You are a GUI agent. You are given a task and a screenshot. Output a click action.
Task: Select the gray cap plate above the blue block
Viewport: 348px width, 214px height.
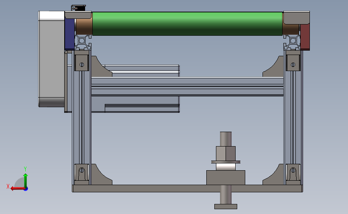click(x=78, y=15)
